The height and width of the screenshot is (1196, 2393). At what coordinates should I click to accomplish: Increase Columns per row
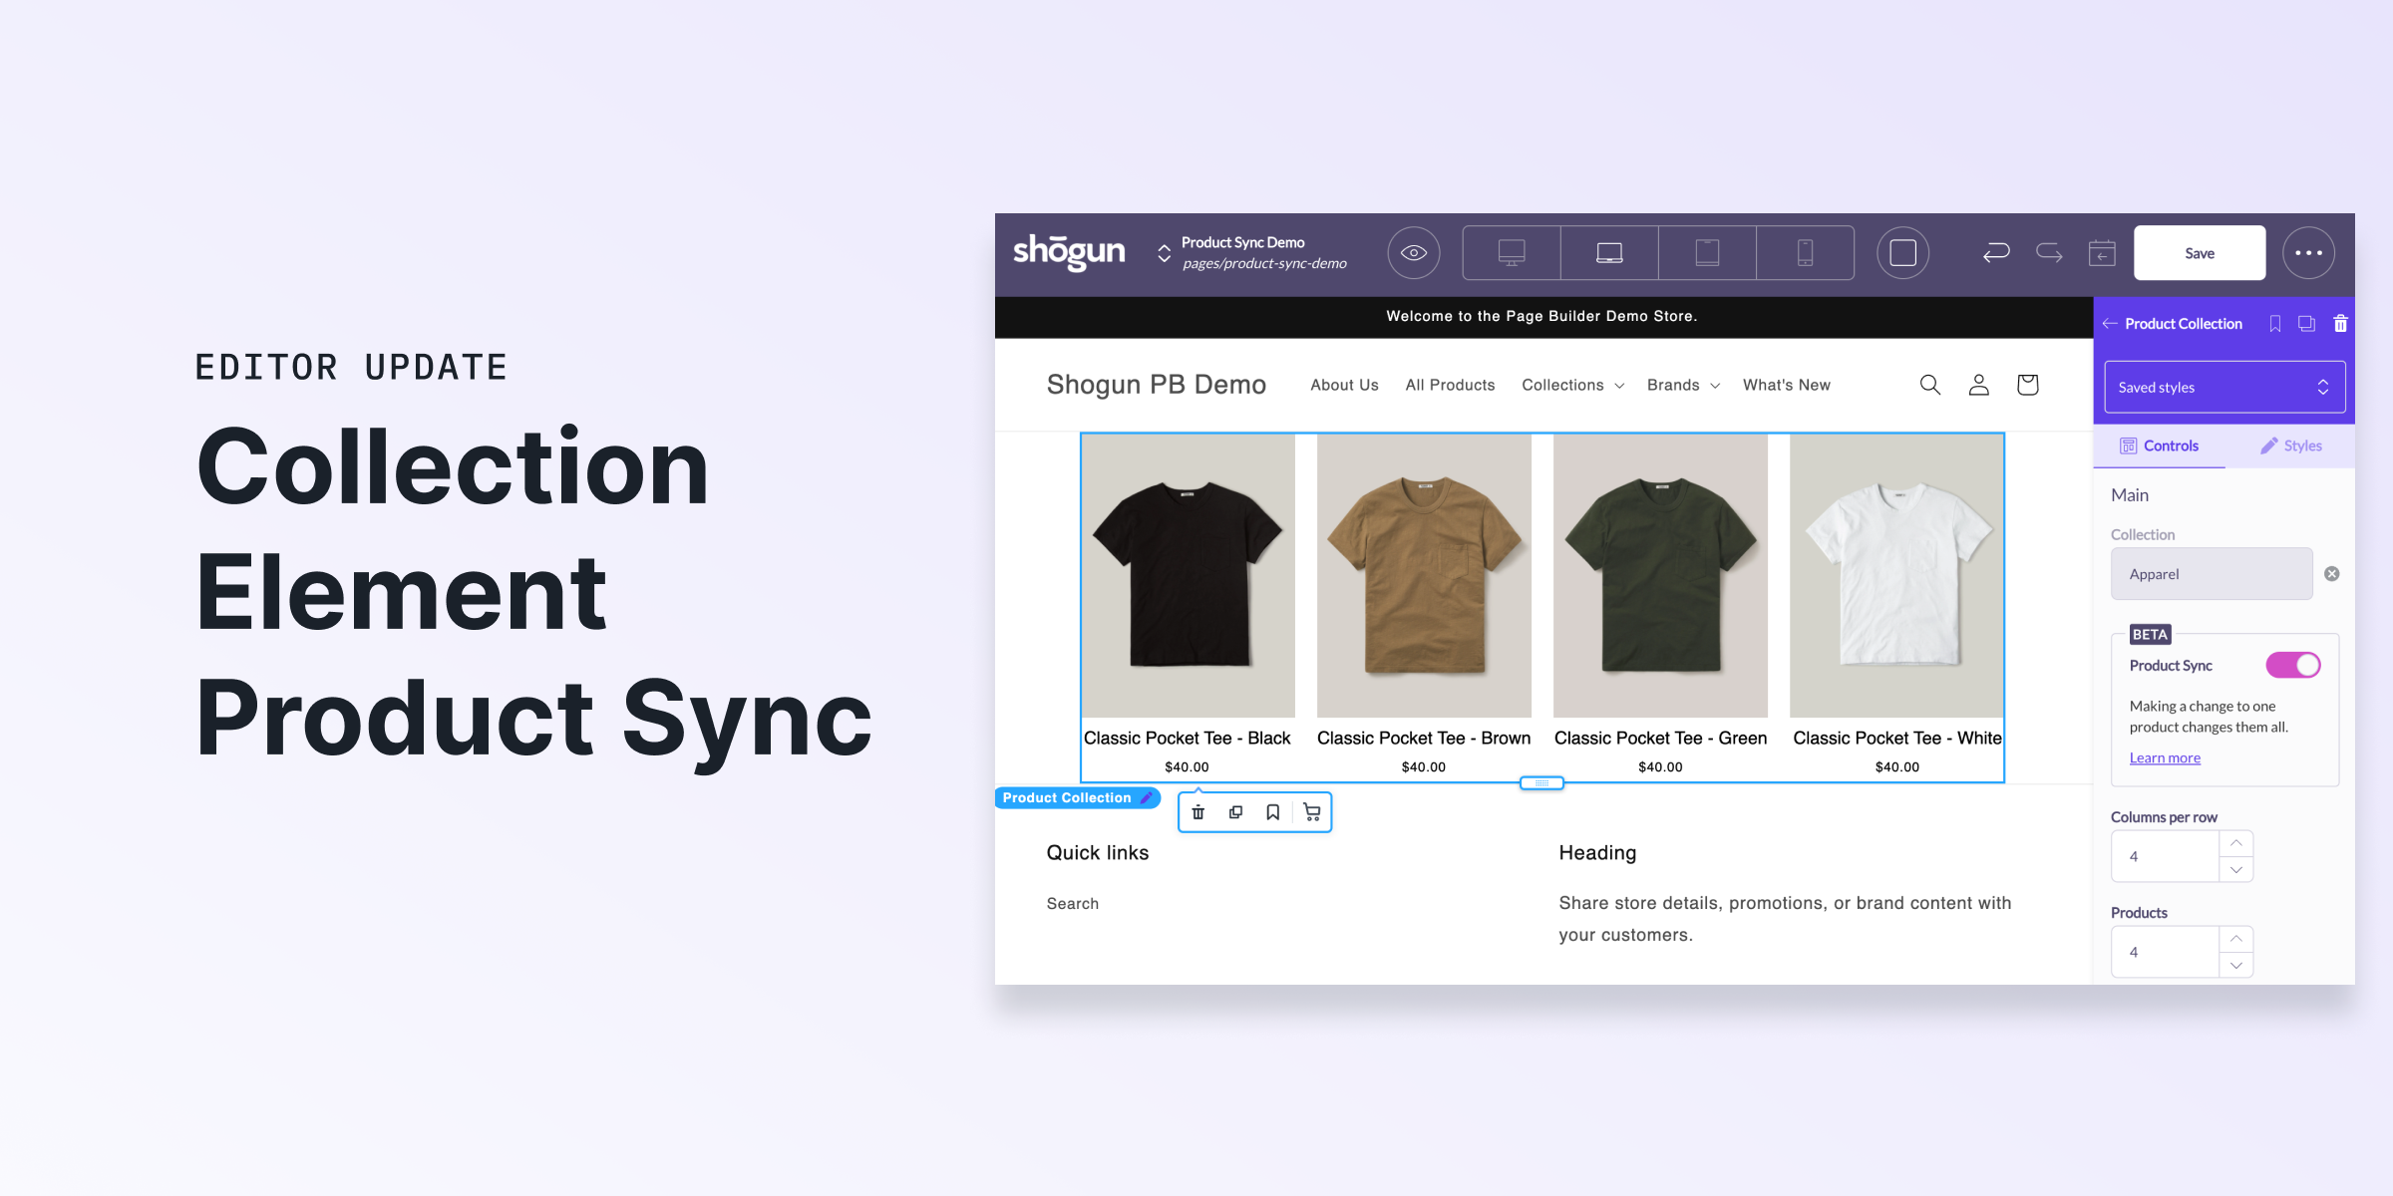[2236, 843]
